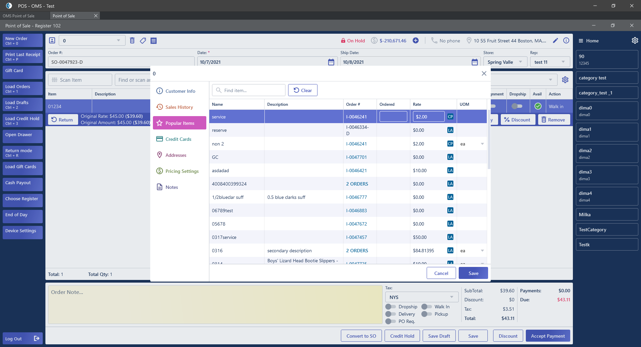Click the popup items list scrollbar

tap(489, 140)
